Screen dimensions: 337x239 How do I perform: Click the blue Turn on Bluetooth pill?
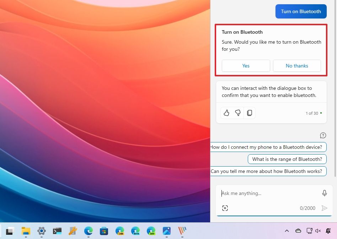(x=301, y=11)
